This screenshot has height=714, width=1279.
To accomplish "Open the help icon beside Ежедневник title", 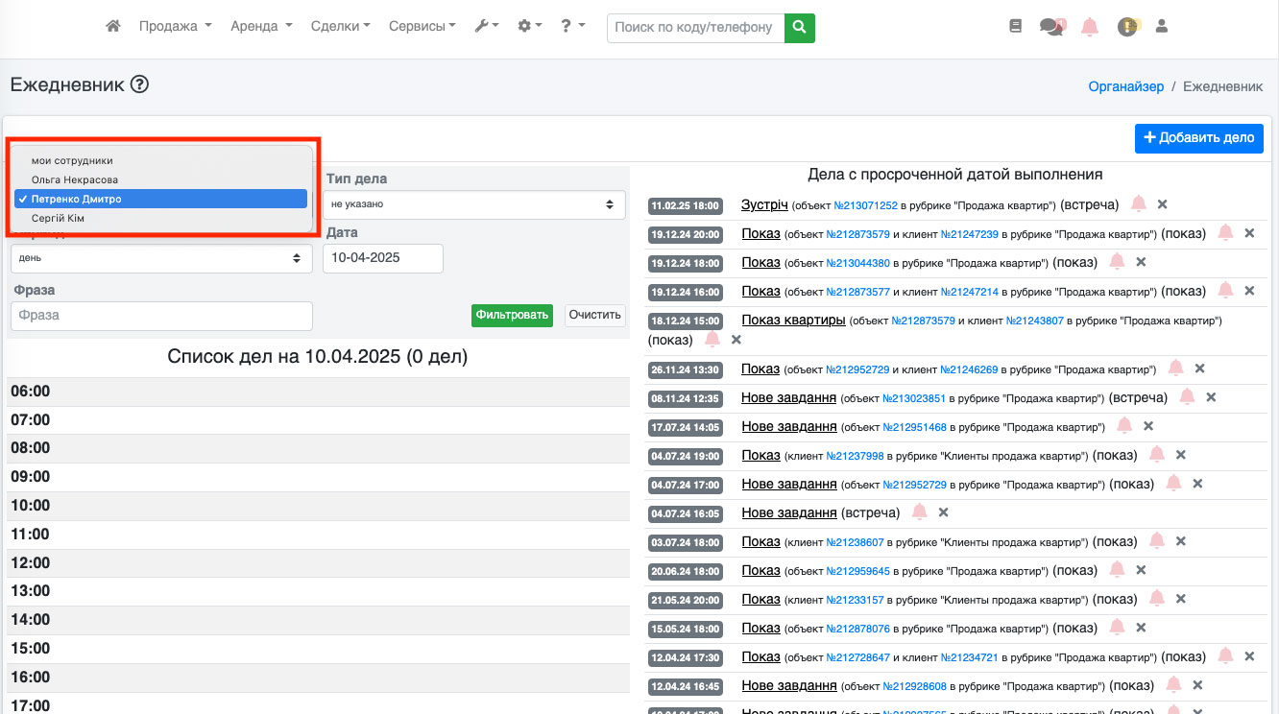I will click(140, 84).
